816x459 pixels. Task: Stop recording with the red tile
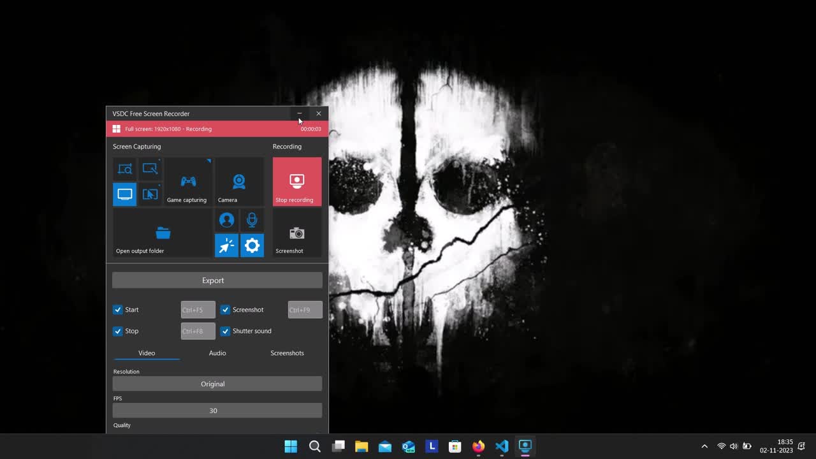(297, 182)
